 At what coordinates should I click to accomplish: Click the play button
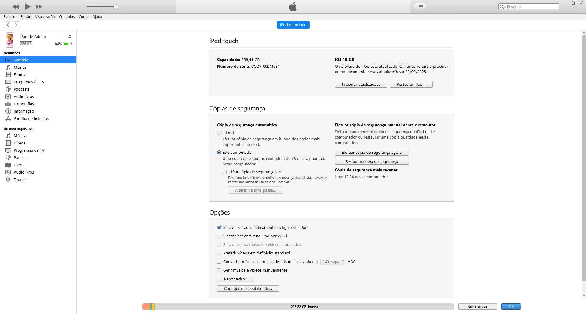(27, 6)
